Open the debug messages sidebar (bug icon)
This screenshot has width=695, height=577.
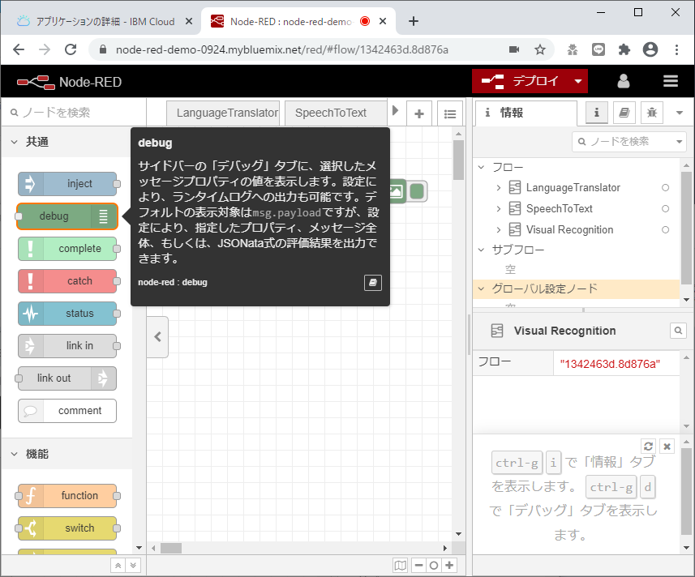pos(651,113)
